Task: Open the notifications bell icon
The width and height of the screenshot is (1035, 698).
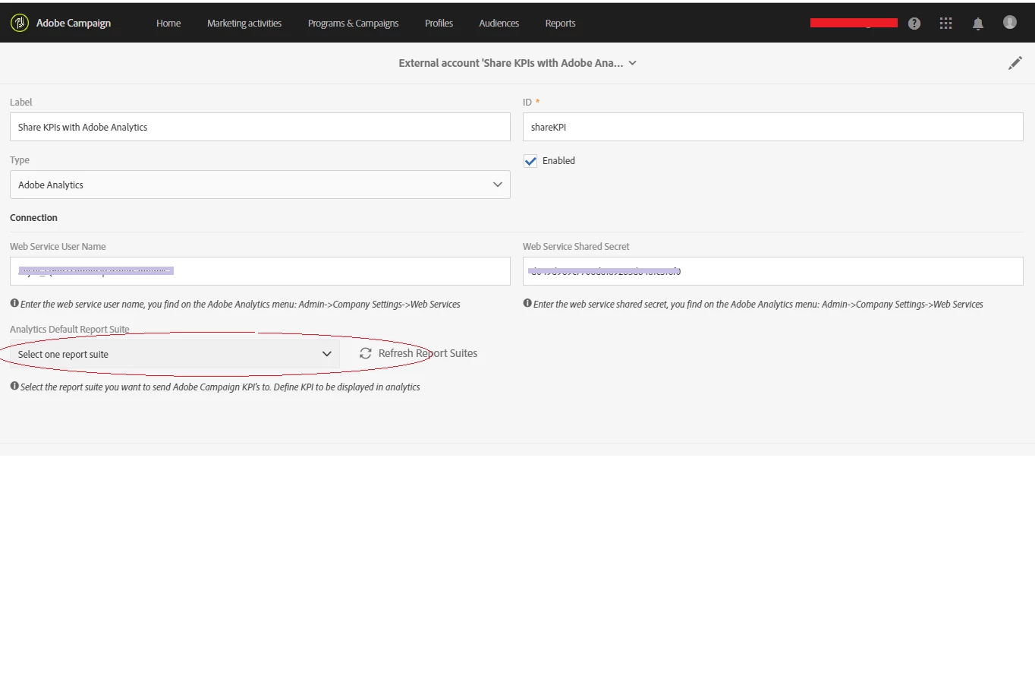Action: coord(978,24)
